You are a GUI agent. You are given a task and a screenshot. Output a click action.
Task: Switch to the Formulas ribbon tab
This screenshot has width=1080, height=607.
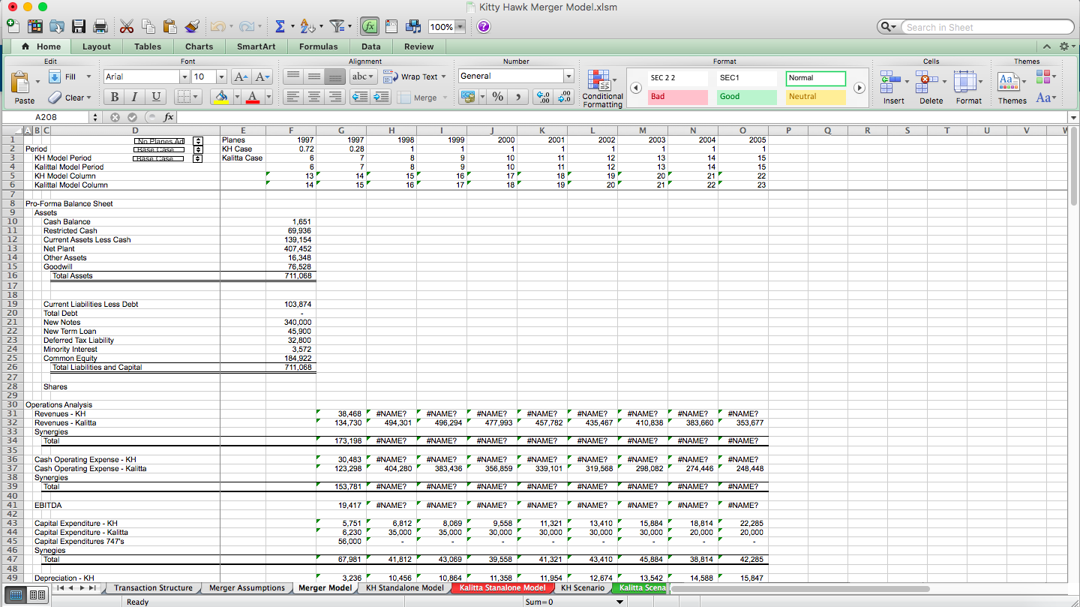pos(318,47)
